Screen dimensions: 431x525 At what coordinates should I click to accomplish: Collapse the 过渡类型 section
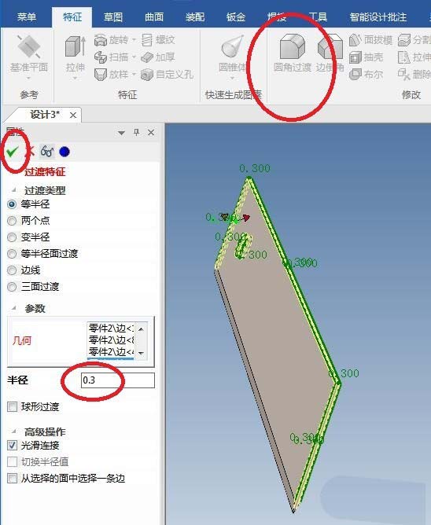[x=14, y=190]
